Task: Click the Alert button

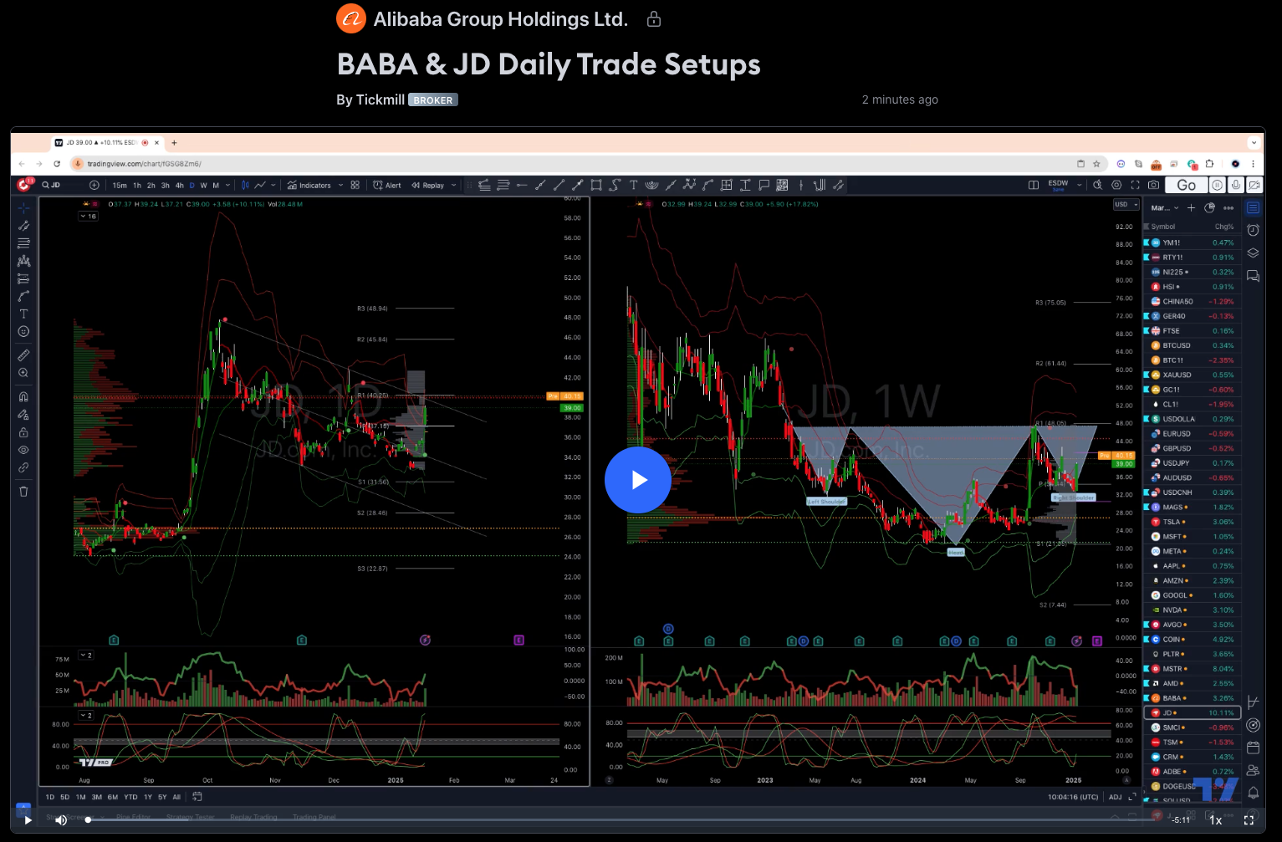Action: click(x=387, y=186)
